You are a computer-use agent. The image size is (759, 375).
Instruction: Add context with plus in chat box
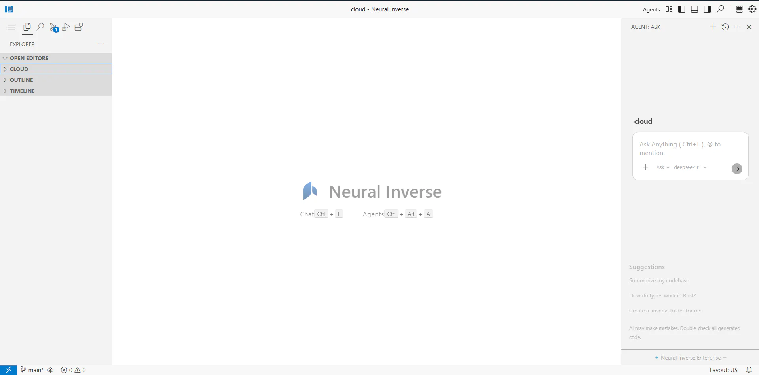pos(645,167)
